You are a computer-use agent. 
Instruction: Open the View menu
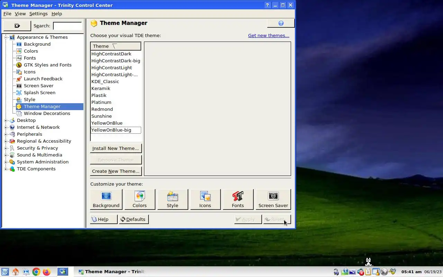point(20,14)
